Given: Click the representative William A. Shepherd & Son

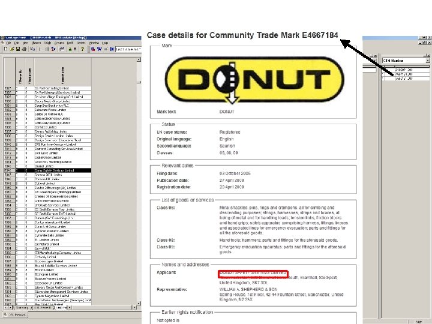Looking at the screenshot, I should [x=248, y=289].
